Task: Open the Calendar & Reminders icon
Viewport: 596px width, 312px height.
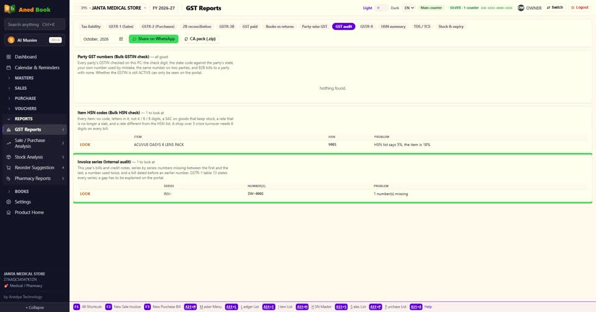Action: tap(8, 67)
